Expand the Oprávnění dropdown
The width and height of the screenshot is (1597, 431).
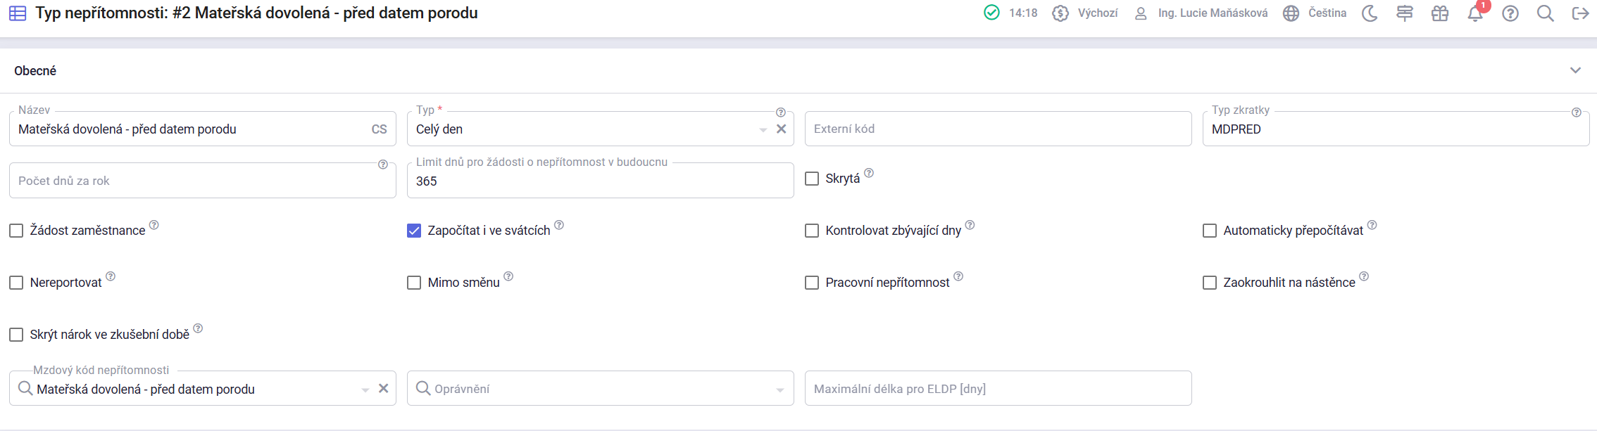(x=779, y=390)
